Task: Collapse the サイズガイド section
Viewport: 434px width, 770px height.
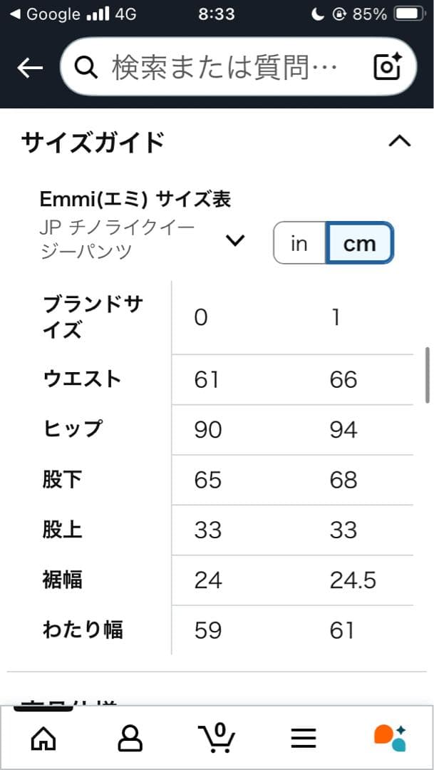Action: tap(401, 141)
